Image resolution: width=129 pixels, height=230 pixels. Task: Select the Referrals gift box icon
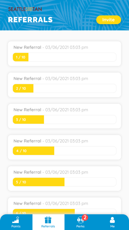click(x=48, y=220)
